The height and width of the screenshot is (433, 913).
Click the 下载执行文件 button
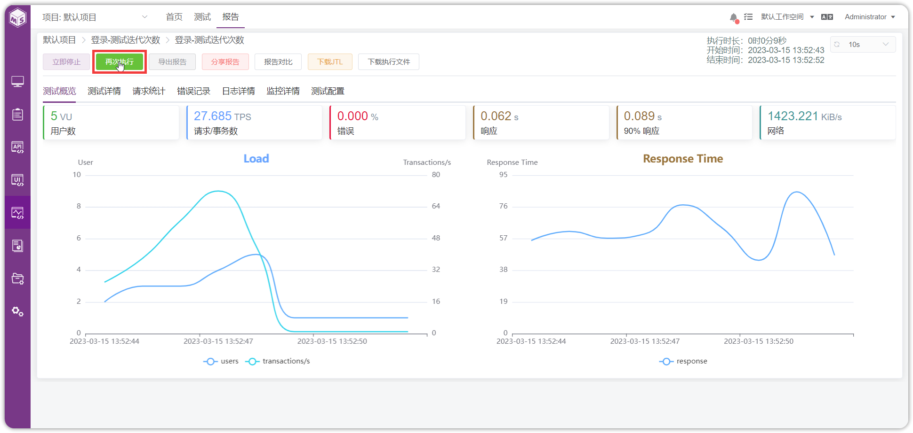[x=389, y=62]
